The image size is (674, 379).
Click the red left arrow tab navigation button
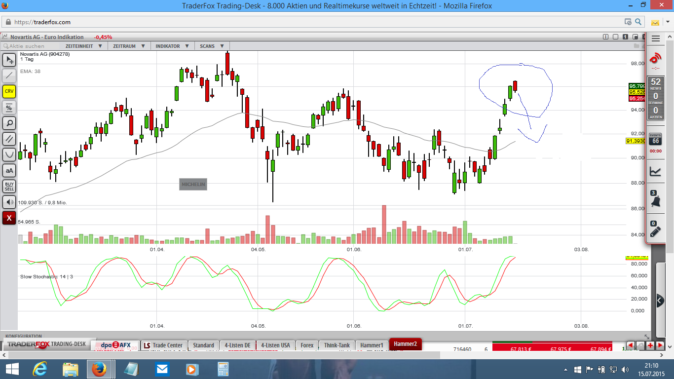(631, 345)
